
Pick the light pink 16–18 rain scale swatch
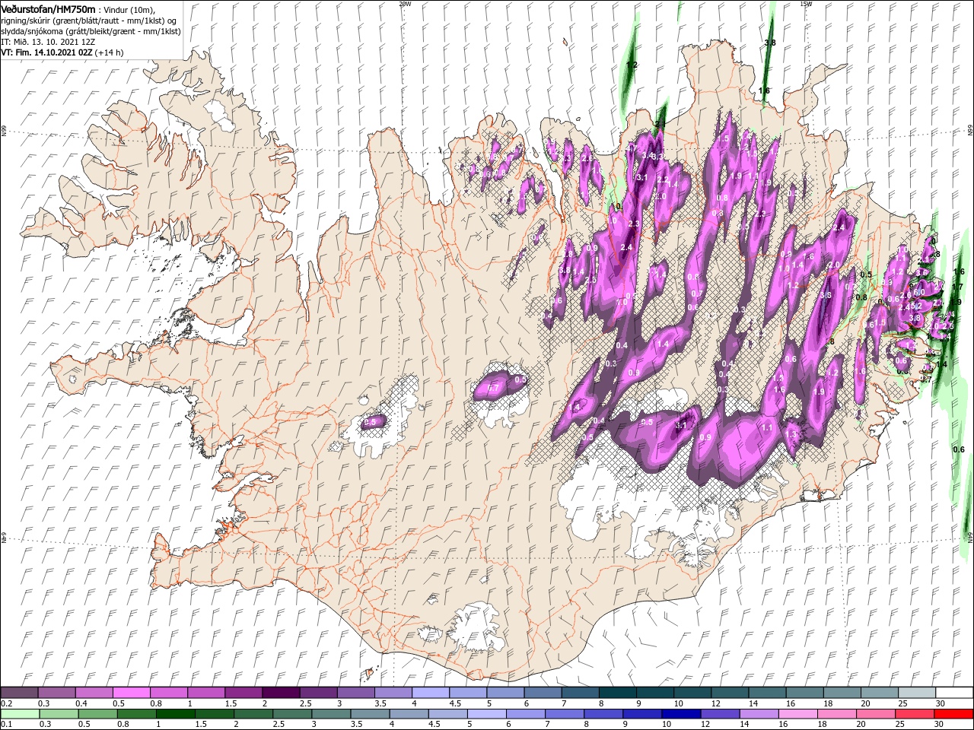797,715
